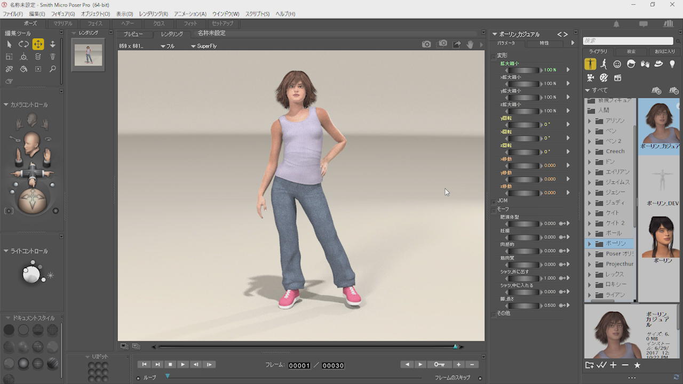Collapse the 変形 parameter group box
The width and height of the screenshot is (683, 384).
[494, 56]
